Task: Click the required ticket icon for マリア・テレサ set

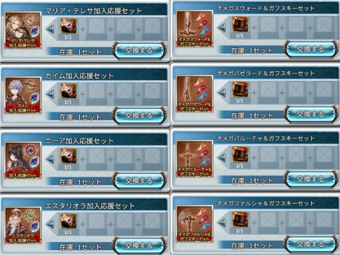Action: (69, 26)
